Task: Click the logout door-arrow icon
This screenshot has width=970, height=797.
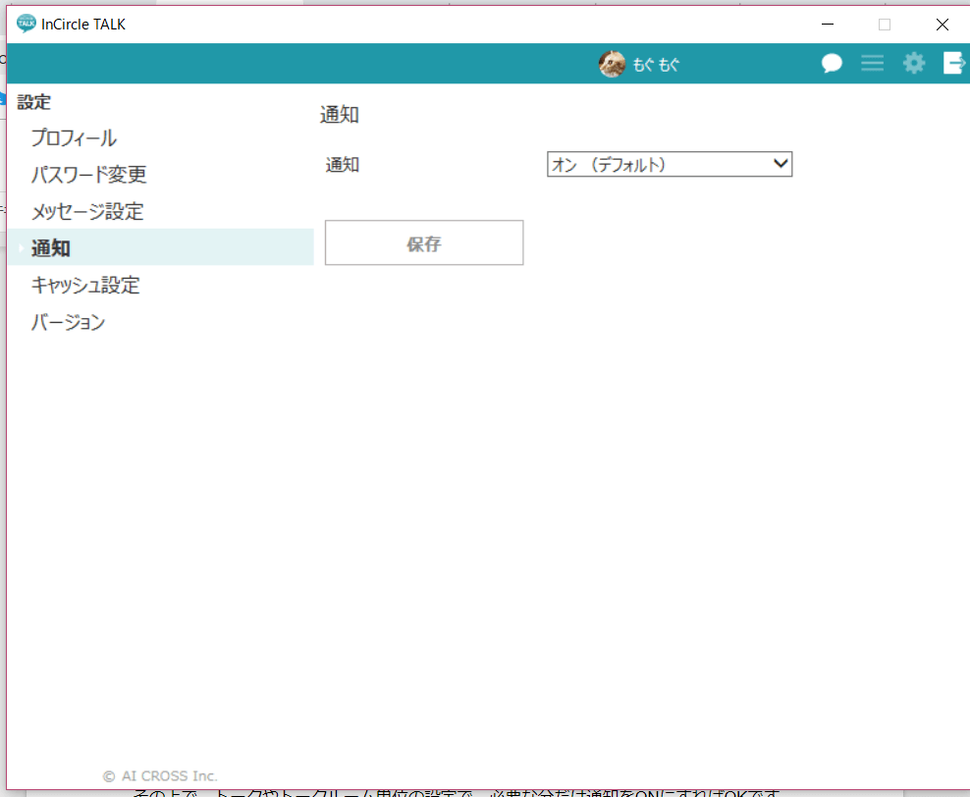Action: point(954,64)
